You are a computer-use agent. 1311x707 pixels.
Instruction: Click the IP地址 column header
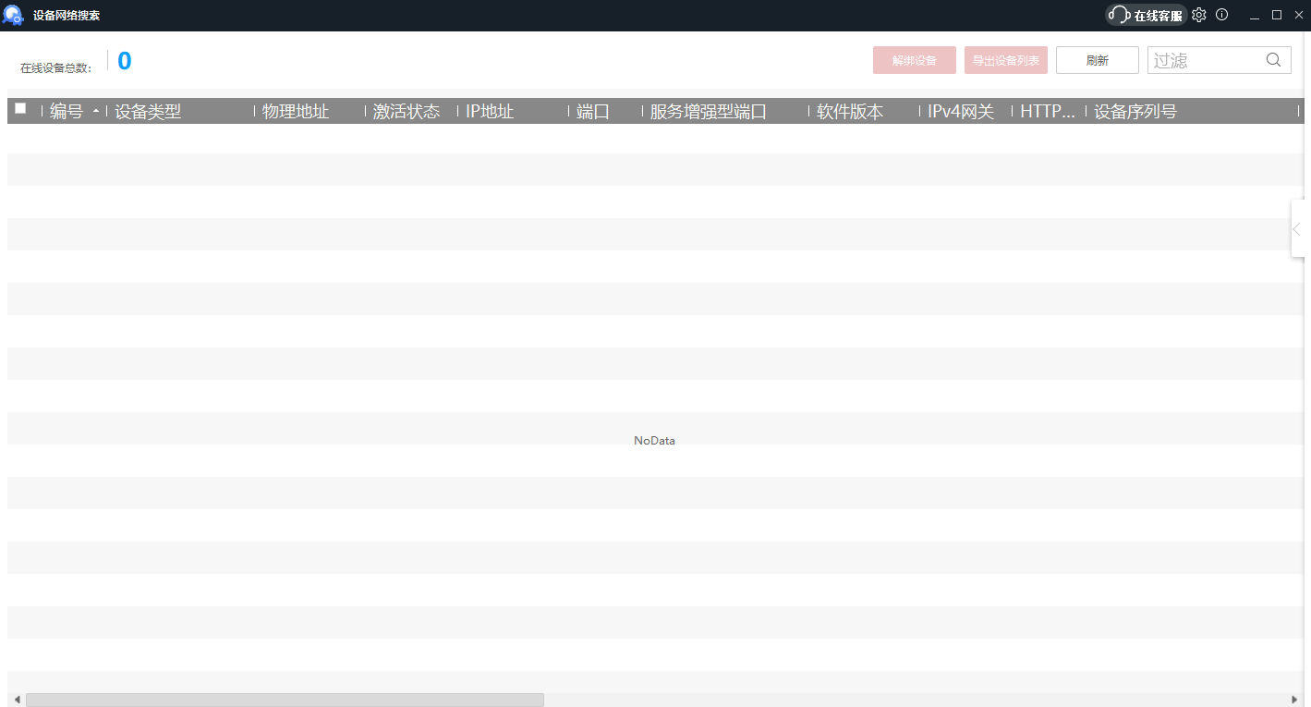coord(490,112)
